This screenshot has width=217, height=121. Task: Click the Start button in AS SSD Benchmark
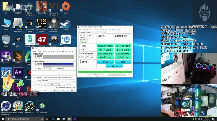click(x=95, y=75)
